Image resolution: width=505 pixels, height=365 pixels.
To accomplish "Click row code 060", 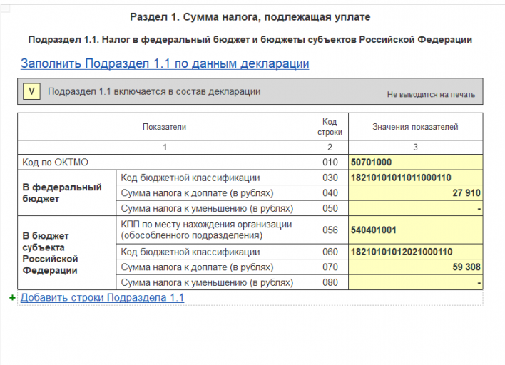I will coord(330,252).
